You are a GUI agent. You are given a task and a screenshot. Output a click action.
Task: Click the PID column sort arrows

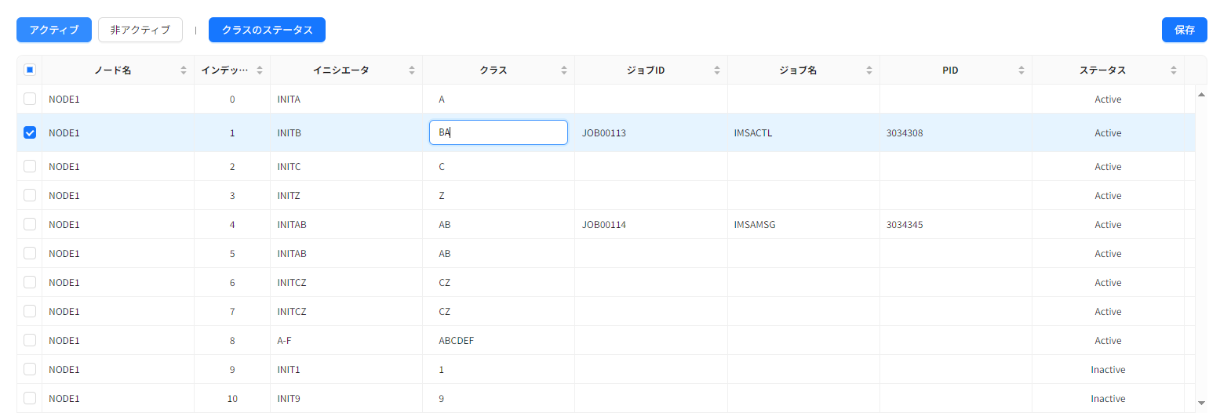[x=1021, y=71]
